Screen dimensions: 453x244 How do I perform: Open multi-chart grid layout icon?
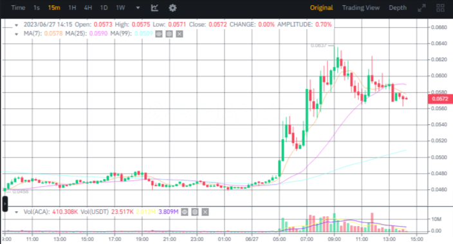coord(440,8)
